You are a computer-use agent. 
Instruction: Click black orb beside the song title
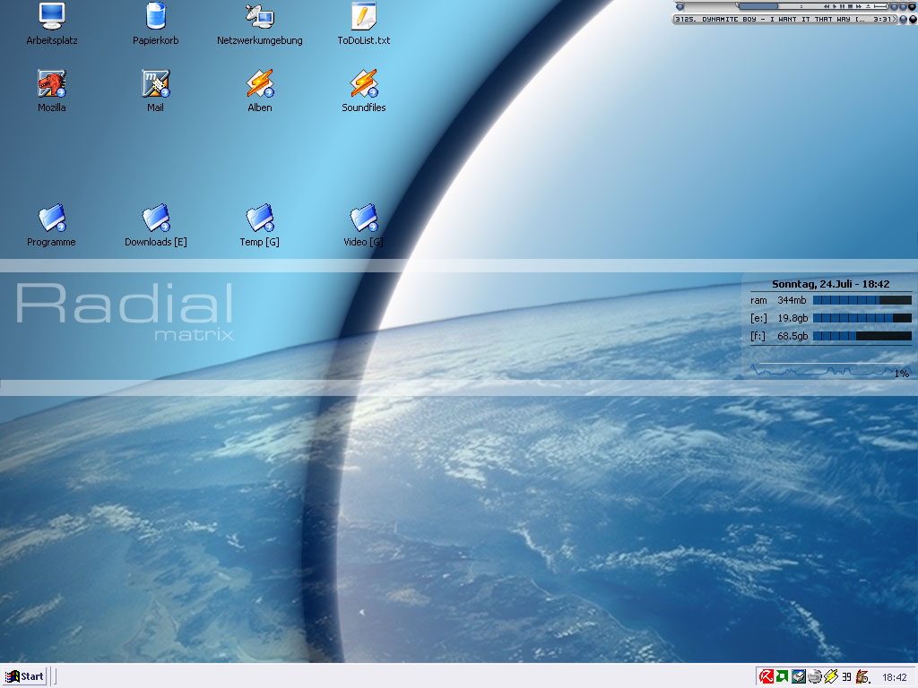[x=913, y=20]
